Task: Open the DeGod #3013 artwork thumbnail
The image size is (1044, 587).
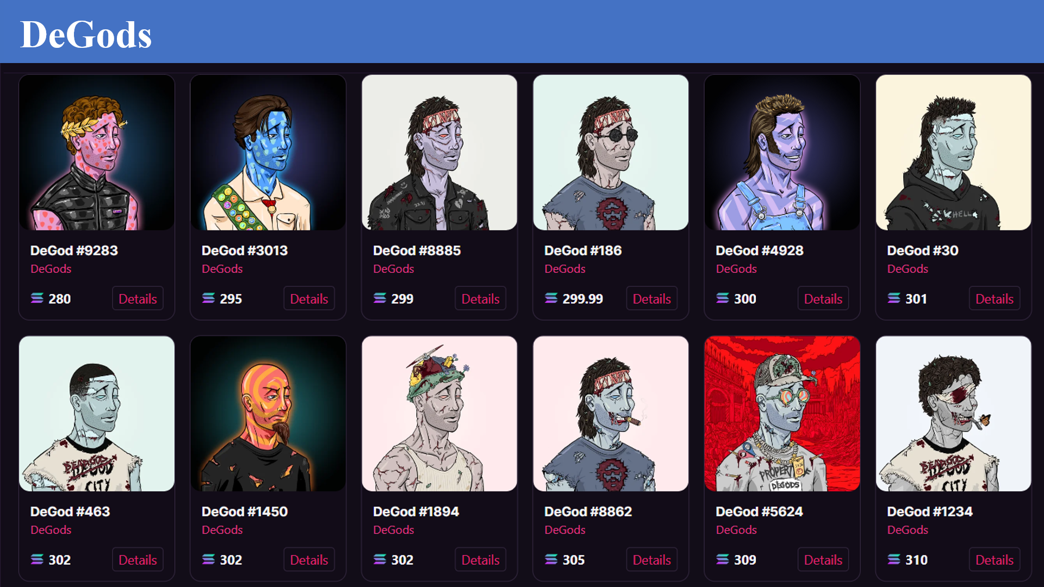Action: (268, 153)
